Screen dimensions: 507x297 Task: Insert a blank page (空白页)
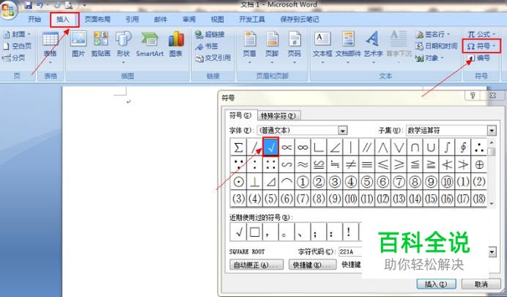[x=18, y=46]
